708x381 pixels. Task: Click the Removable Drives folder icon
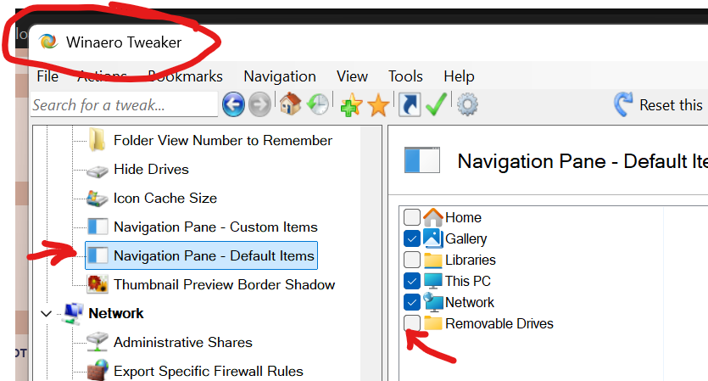point(433,323)
